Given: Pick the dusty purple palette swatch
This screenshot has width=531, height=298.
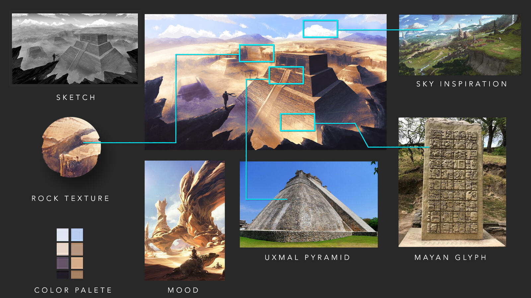Looking at the screenshot, I should click(x=62, y=263).
